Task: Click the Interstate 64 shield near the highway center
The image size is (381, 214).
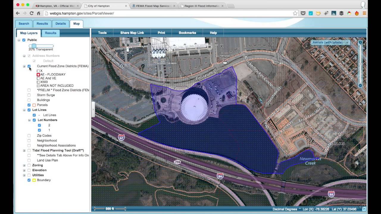Action: click(x=220, y=175)
